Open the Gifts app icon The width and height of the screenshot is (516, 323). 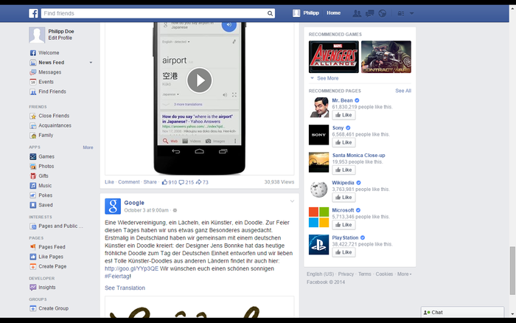click(33, 176)
